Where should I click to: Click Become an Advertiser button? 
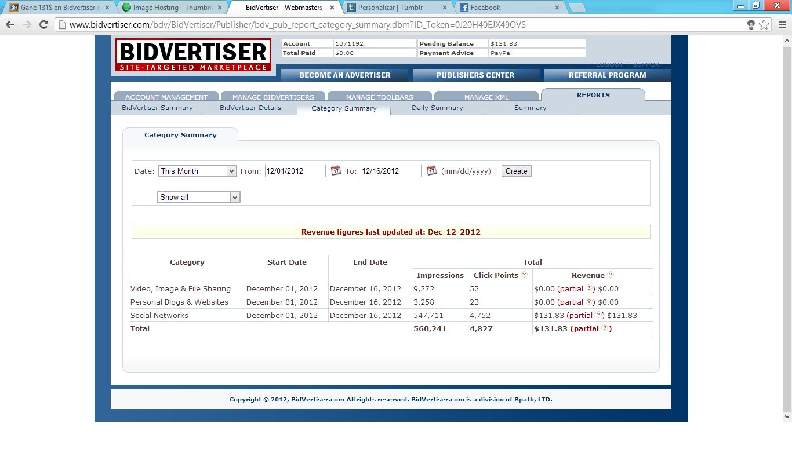[x=345, y=75]
